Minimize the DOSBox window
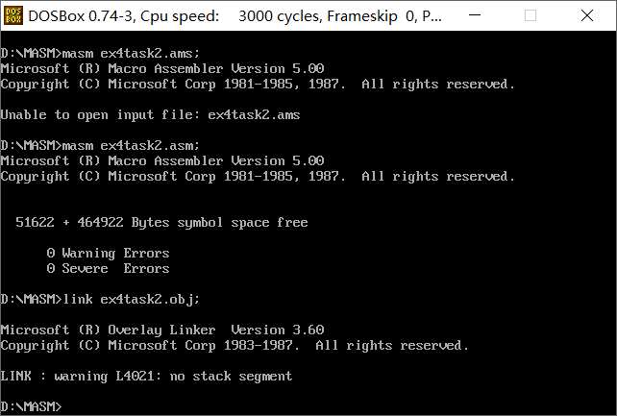This screenshot has height=416, width=617. pyautogui.click(x=475, y=15)
